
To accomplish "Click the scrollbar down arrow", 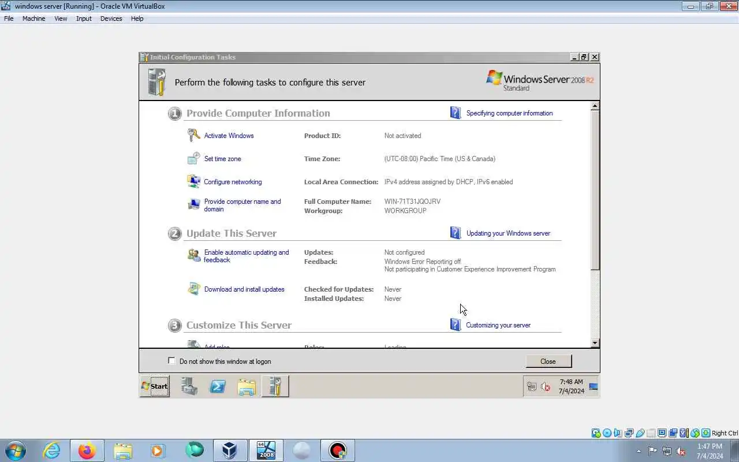I will pos(595,343).
